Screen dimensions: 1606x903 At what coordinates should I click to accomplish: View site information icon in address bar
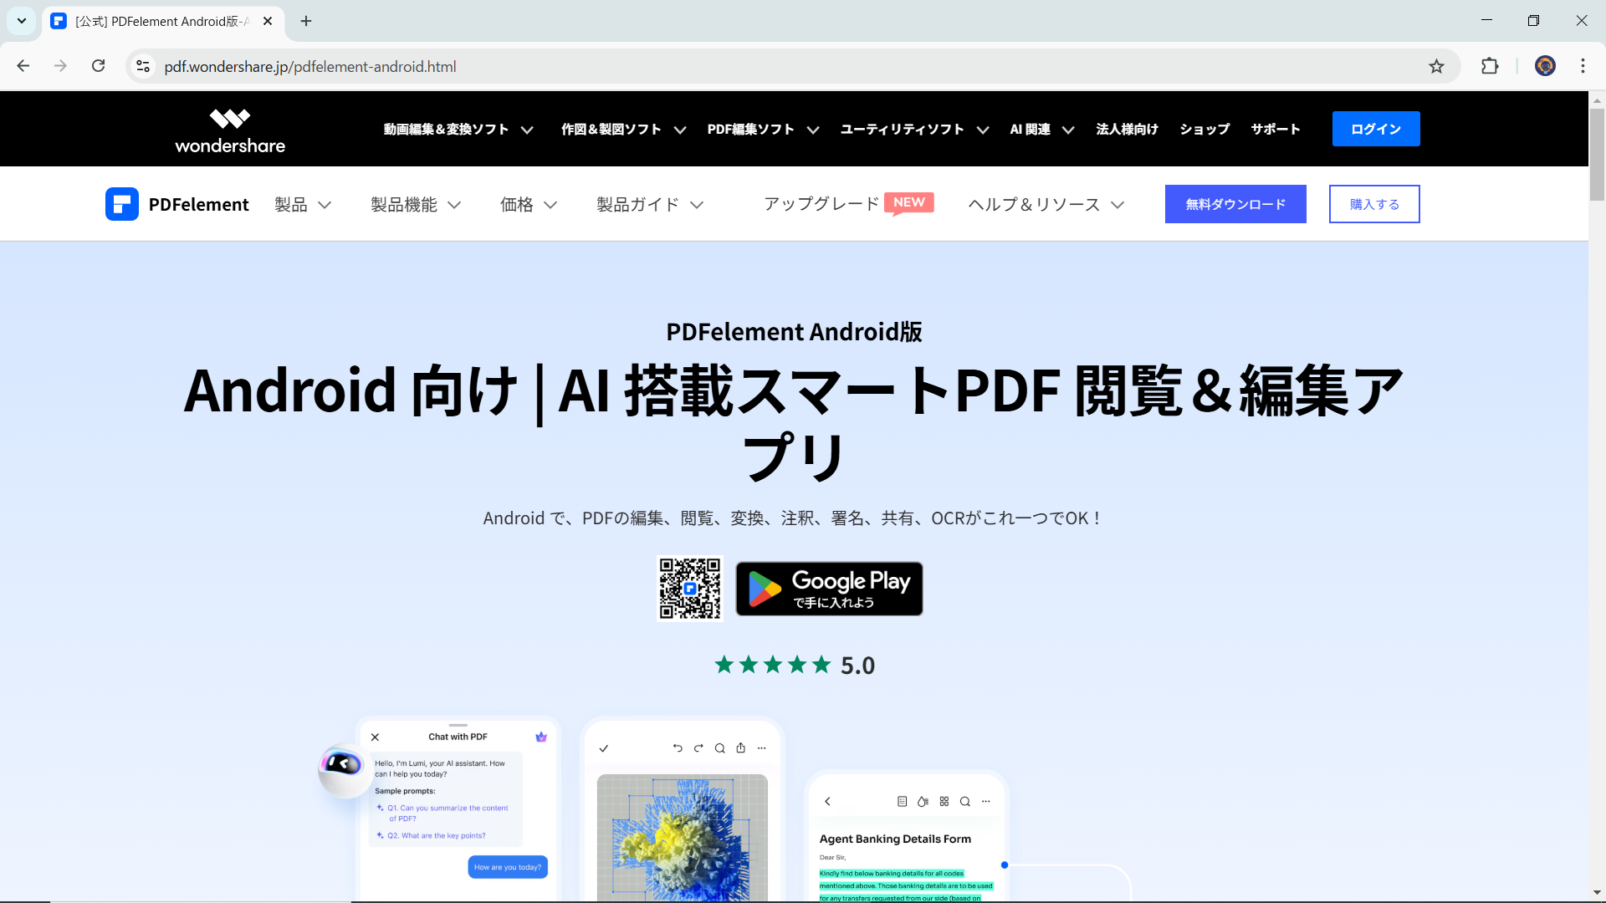[143, 66]
